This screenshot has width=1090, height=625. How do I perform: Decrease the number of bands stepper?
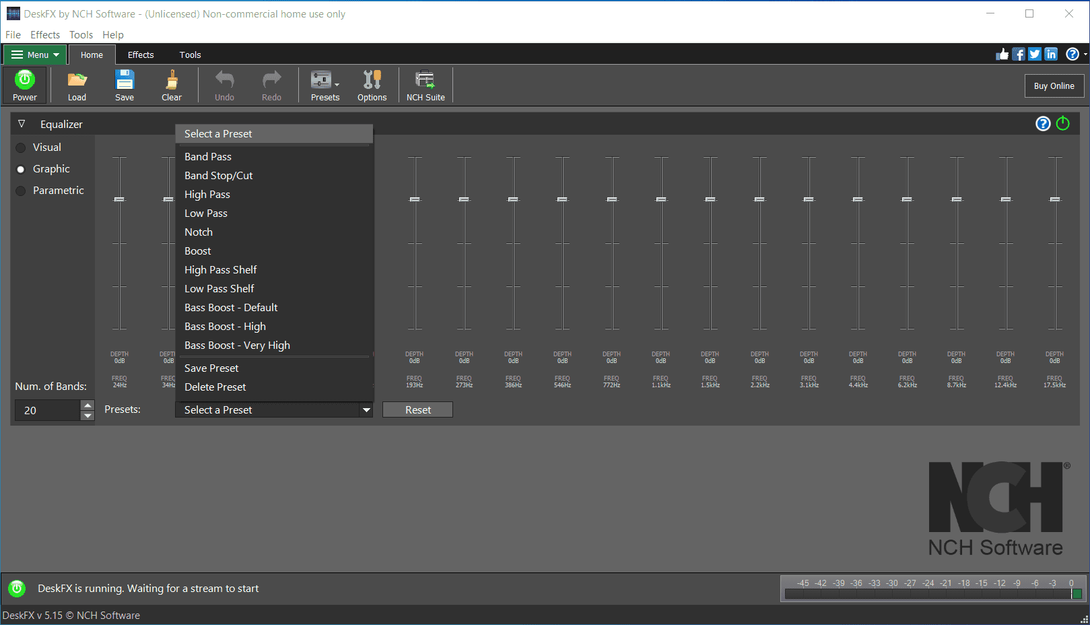click(x=88, y=416)
